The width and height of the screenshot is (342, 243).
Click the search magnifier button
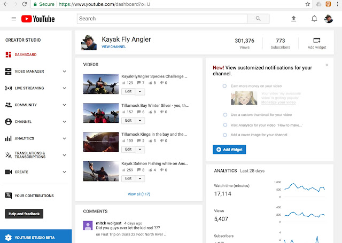coord(258,19)
